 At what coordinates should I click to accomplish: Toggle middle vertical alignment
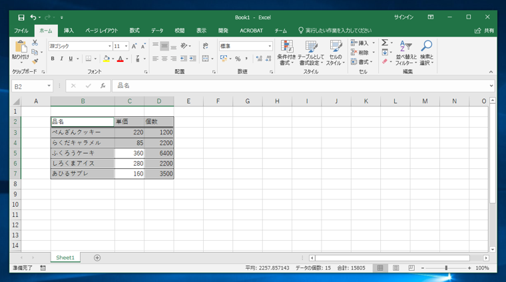164,46
